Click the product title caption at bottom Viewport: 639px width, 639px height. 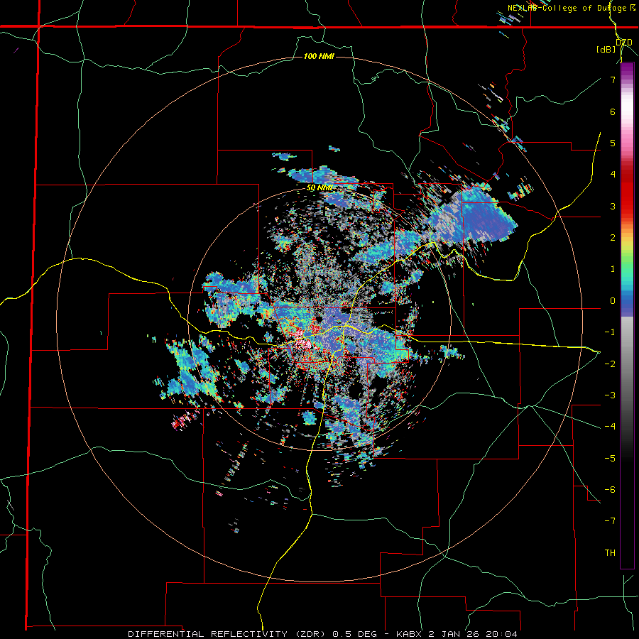coord(323,634)
